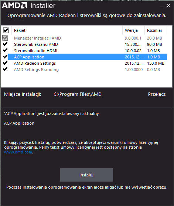Close the AMD Installer window
174x206 pixels.
point(168,6)
